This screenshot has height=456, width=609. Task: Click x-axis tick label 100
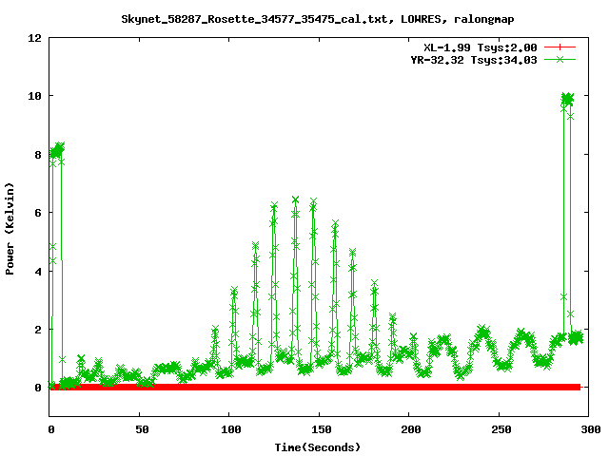point(230,429)
